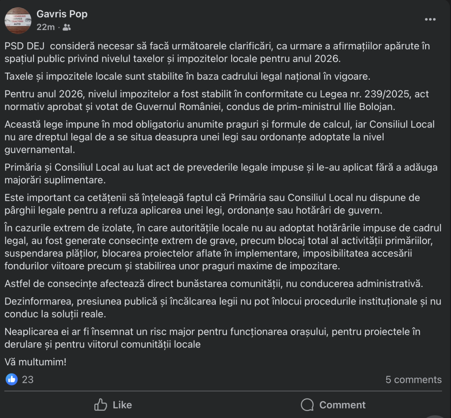Viewport: 451px width, 418px height.
Task: Open Gavris Pop's profile picture
Action: (18, 20)
